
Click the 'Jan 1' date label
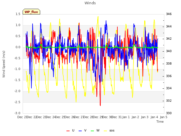(126, 117)
